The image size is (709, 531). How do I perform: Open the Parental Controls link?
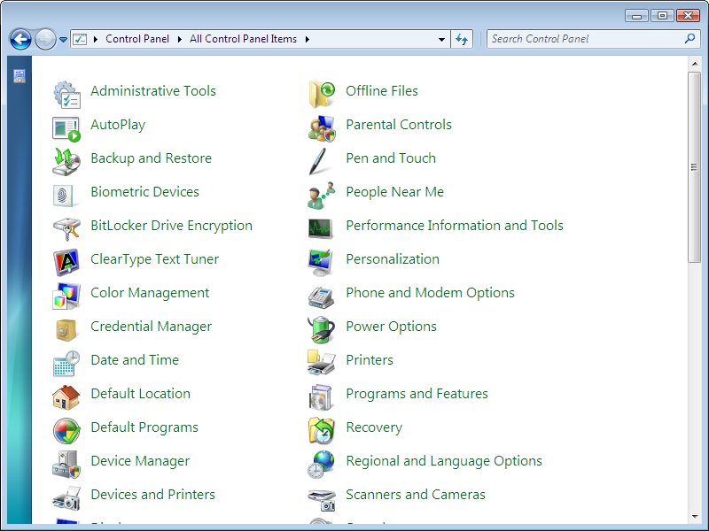[x=399, y=125]
